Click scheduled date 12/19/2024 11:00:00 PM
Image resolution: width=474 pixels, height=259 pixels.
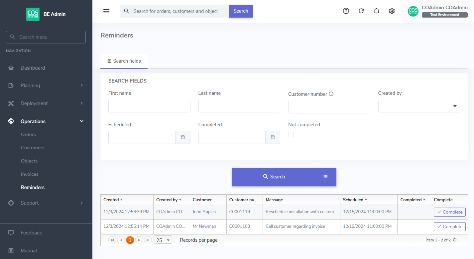tap(367, 226)
